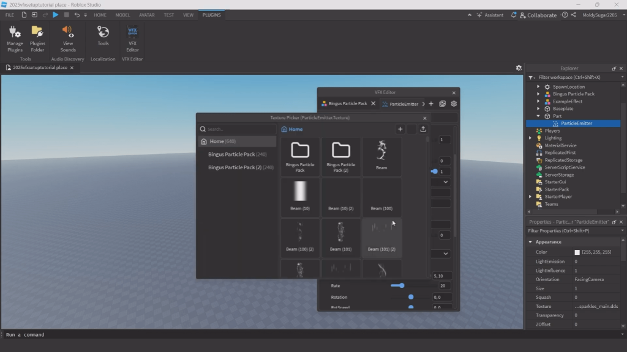627x352 pixels.
Task: Select the Beam (101) (2) texture
Action: pos(381,238)
